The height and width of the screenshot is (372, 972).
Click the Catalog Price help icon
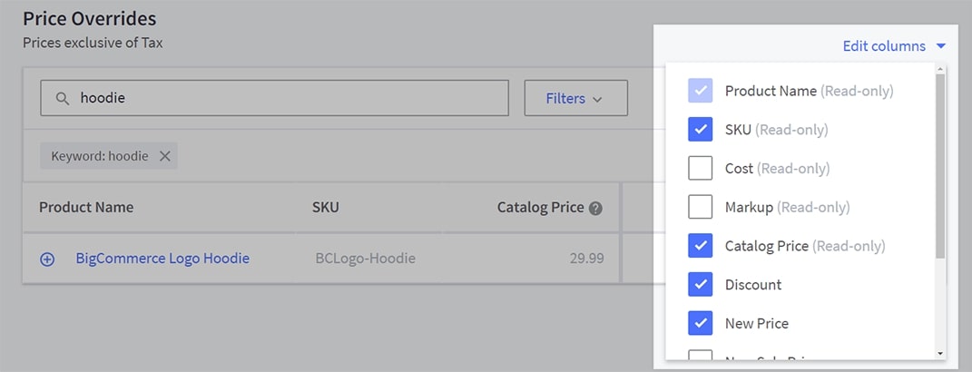pos(595,208)
